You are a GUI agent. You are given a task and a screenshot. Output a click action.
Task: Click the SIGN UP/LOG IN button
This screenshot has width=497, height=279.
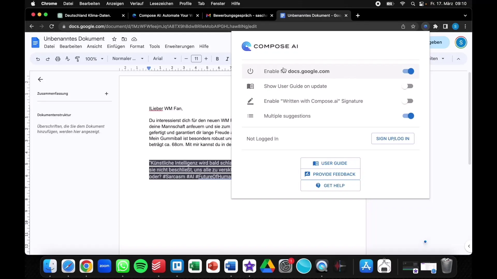(392, 139)
